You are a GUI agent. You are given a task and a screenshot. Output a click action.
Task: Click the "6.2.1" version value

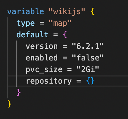click(x=88, y=46)
